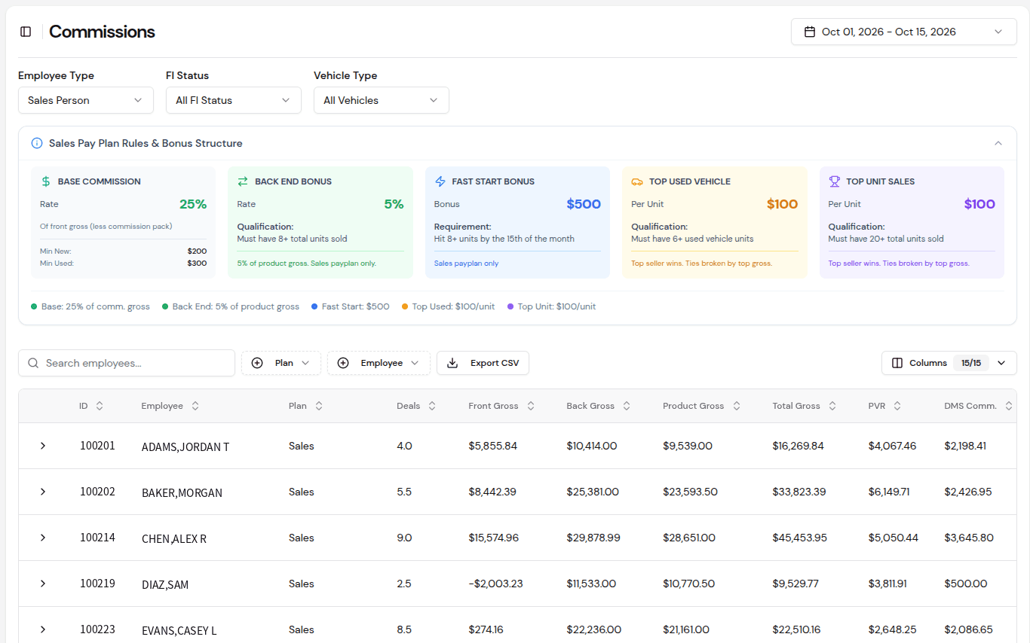Click the Commissions page title
The width and height of the screenshot is (1030, 643).
coord(102,32)
